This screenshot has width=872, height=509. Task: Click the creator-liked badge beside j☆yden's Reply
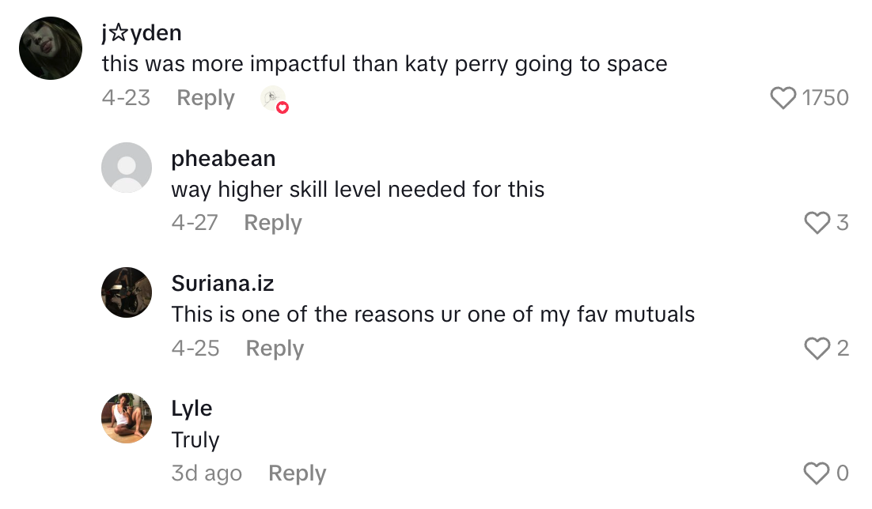[274, 99]
